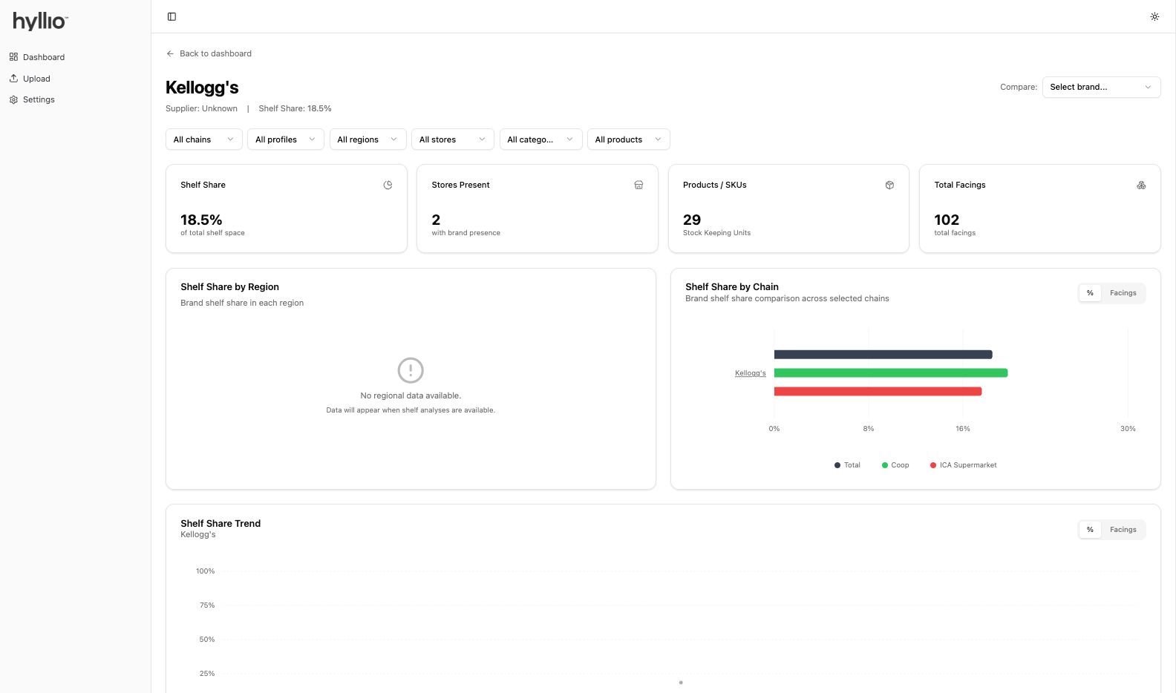1176x693 pixels.
Task: Click the Shelf Share 18.5% value
Action: point(201,220)
